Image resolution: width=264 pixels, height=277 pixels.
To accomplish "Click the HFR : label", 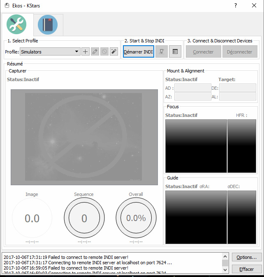I will (x=241, y=115).
